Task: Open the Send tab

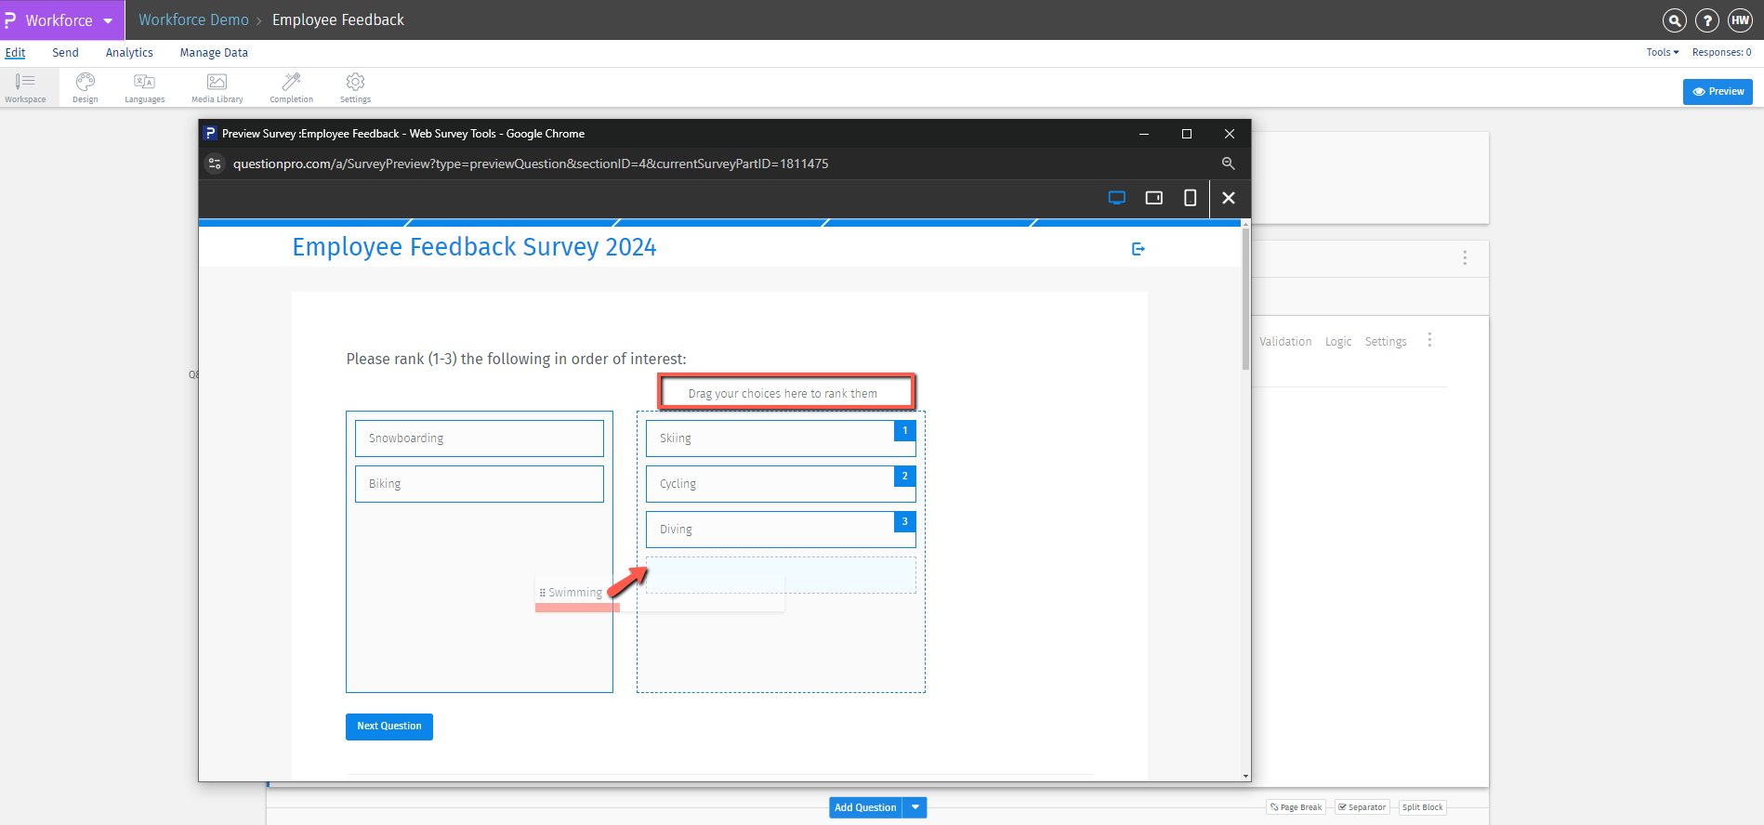Action: (x=65, y=53)
